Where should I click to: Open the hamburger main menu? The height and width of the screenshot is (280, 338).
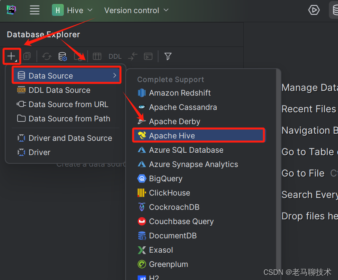[x=34, y=10]
